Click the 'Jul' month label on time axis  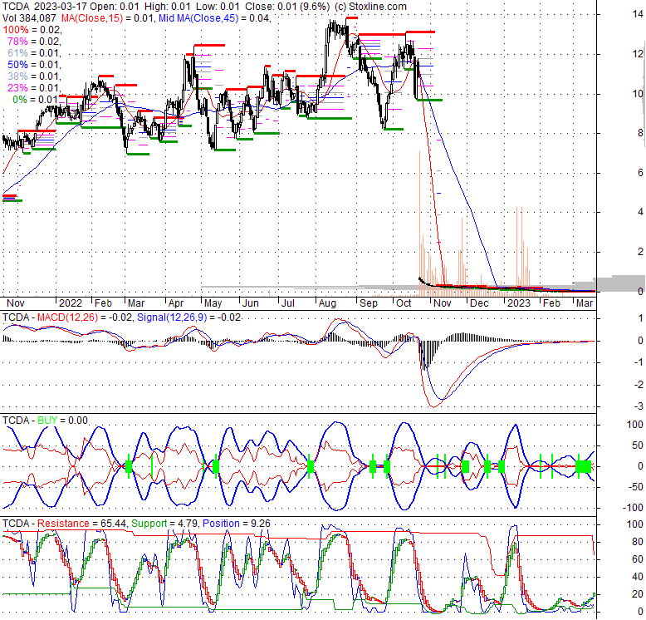pos(287,303)
